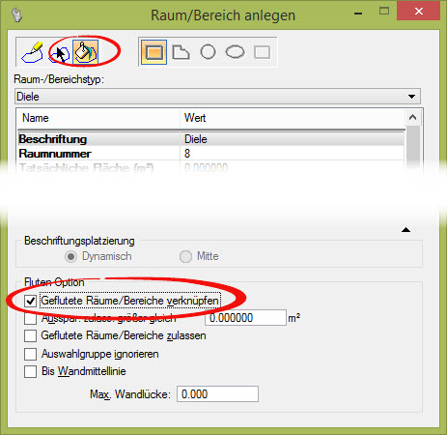Click the wrench icon in title bar
Screen dimensions: 447x435
[16, 15]
